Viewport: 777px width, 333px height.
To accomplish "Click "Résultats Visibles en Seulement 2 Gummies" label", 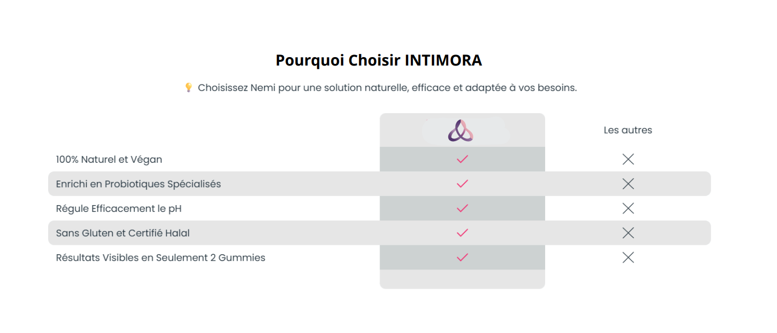I will [160, 257].
